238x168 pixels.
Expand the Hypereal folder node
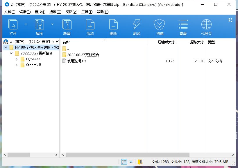click(17, 59)
